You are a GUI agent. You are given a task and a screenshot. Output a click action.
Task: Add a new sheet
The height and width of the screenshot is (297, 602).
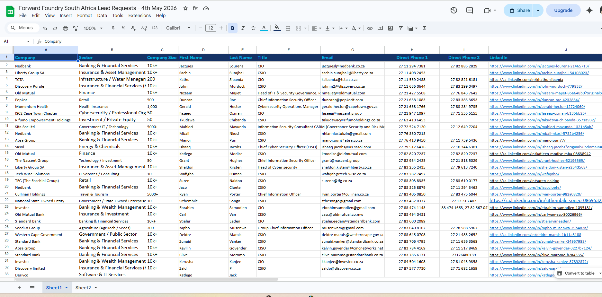pos(19,288)
